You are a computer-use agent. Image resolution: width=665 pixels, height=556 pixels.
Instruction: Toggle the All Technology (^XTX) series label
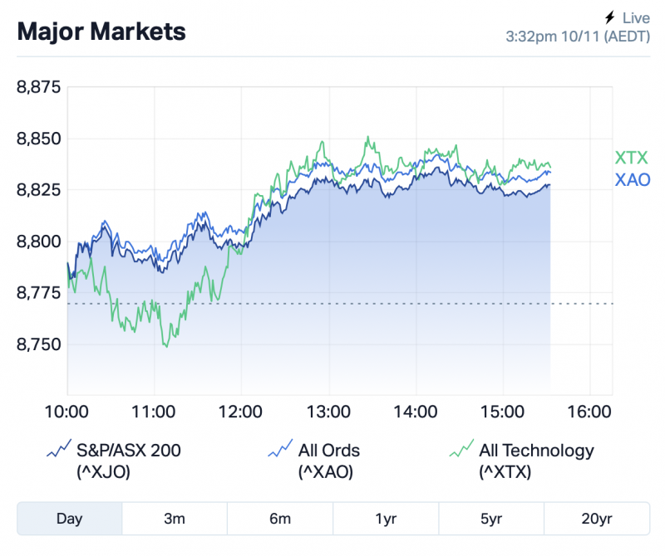coord(536,461)
